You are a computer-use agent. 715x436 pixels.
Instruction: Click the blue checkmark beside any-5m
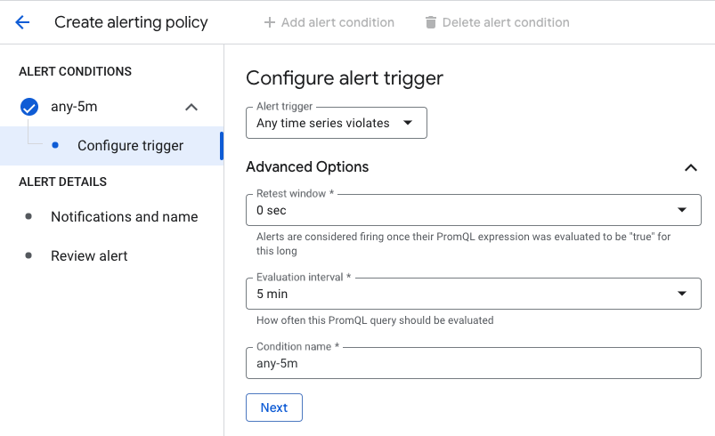(29, 107)
